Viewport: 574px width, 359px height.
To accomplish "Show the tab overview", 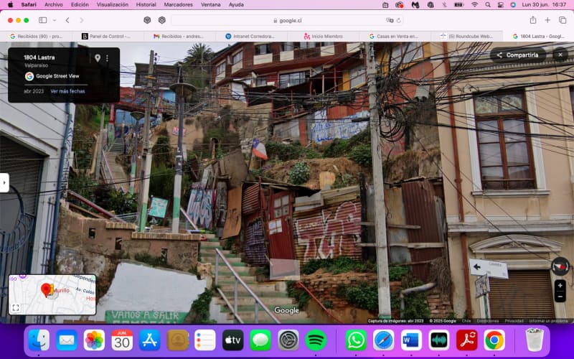I will [563, 20].
